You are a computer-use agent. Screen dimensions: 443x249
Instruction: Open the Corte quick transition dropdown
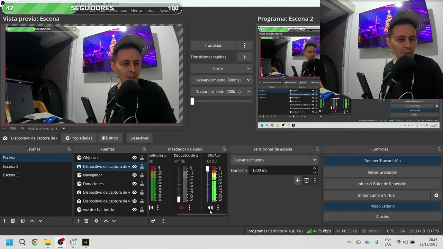coord(221,68)
